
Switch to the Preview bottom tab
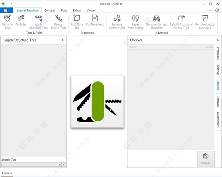coord(7,173)
